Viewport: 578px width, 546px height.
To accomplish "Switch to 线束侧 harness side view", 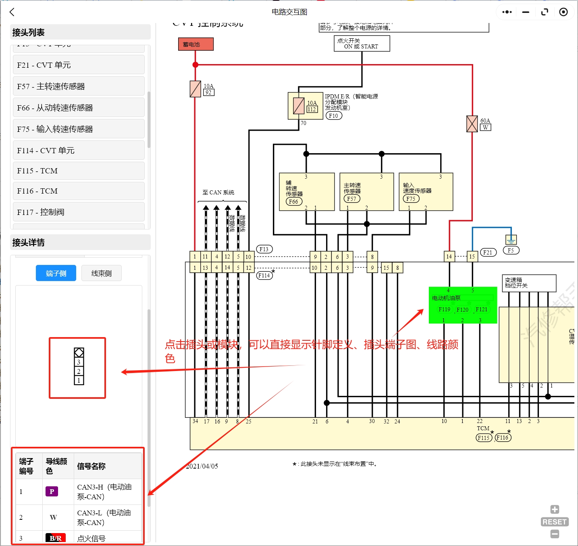I will 101,273.
